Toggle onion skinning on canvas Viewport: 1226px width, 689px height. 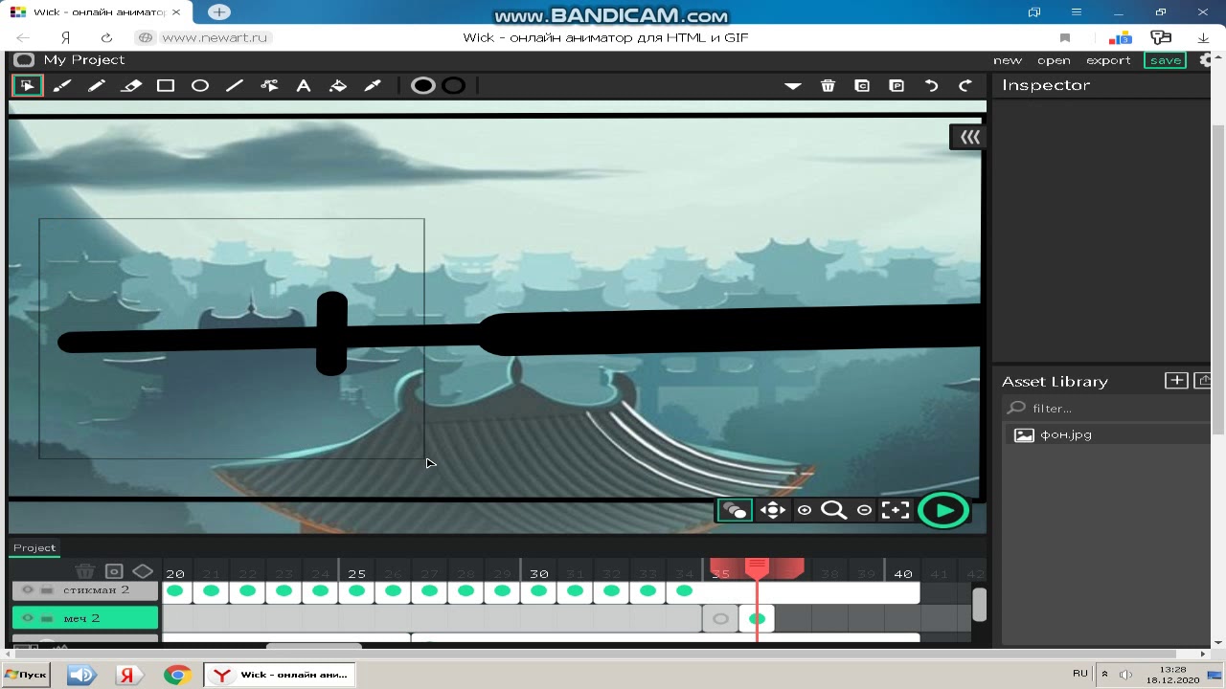(x=735, y=510)
